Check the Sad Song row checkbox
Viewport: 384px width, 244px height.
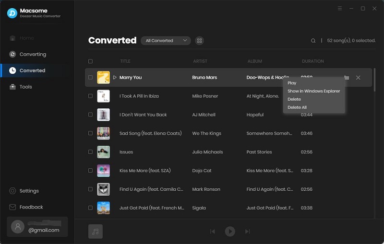(x=90, y=133)
